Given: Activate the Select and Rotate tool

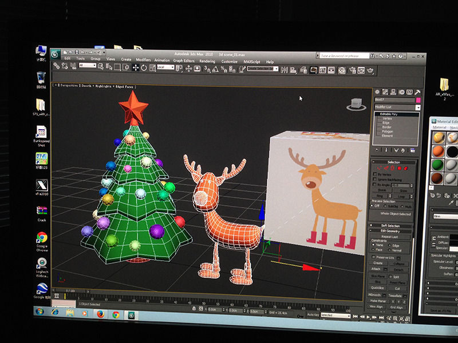Looking at the screenshot, I should coord(144,68).
